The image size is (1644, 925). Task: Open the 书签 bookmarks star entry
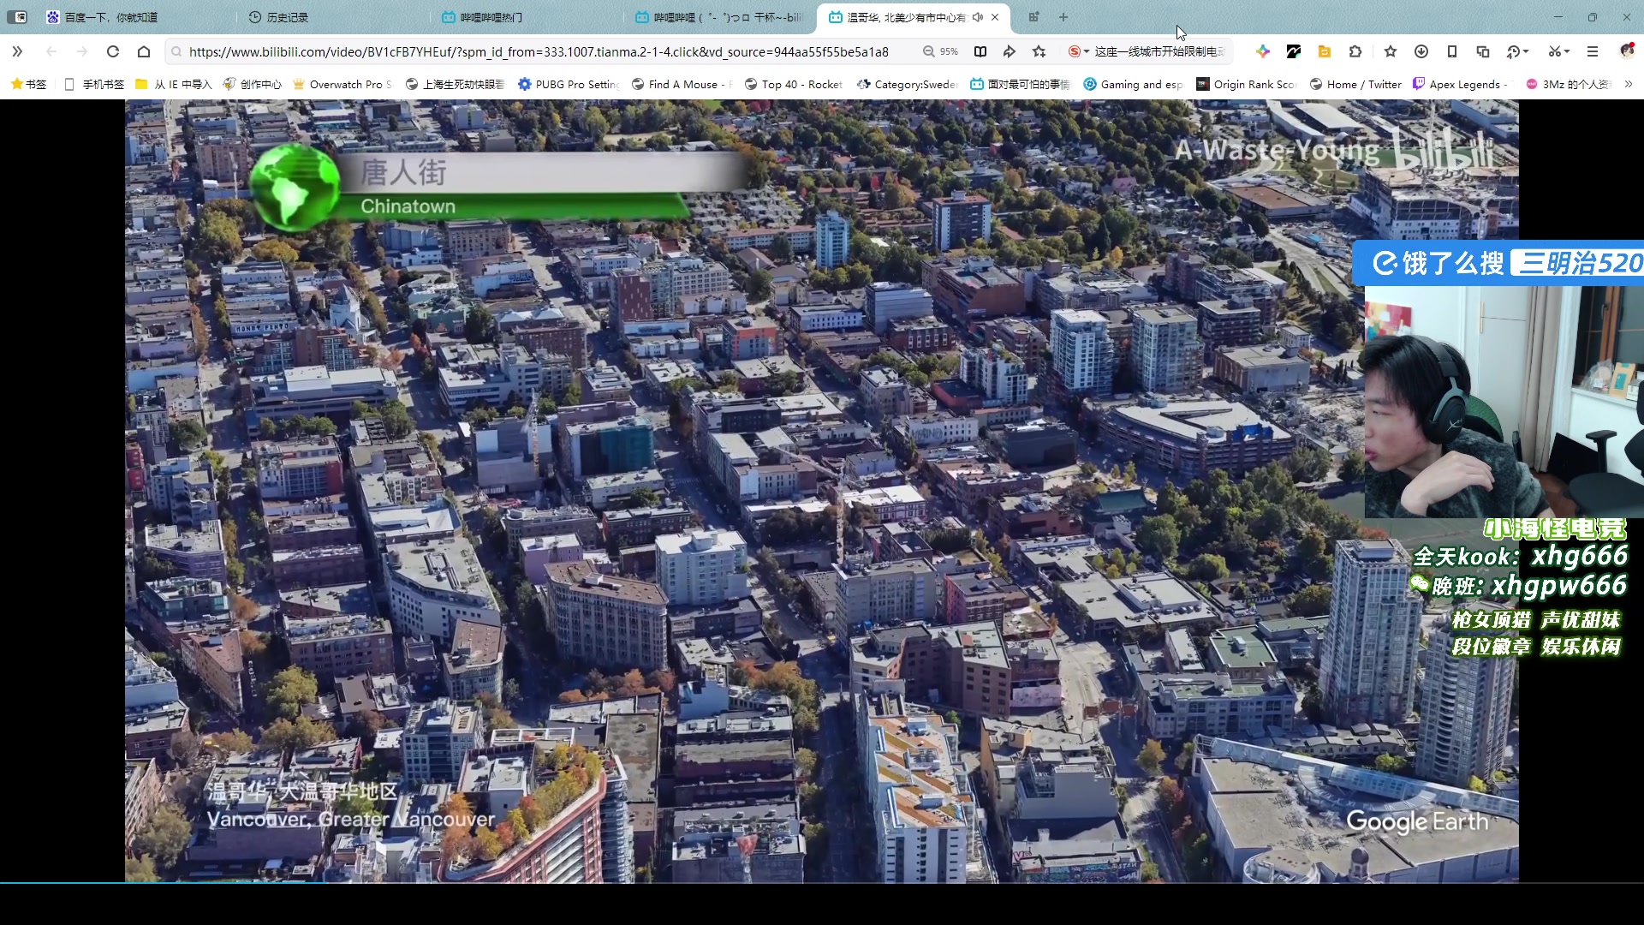pyautogui.click(x=28, y=84)
